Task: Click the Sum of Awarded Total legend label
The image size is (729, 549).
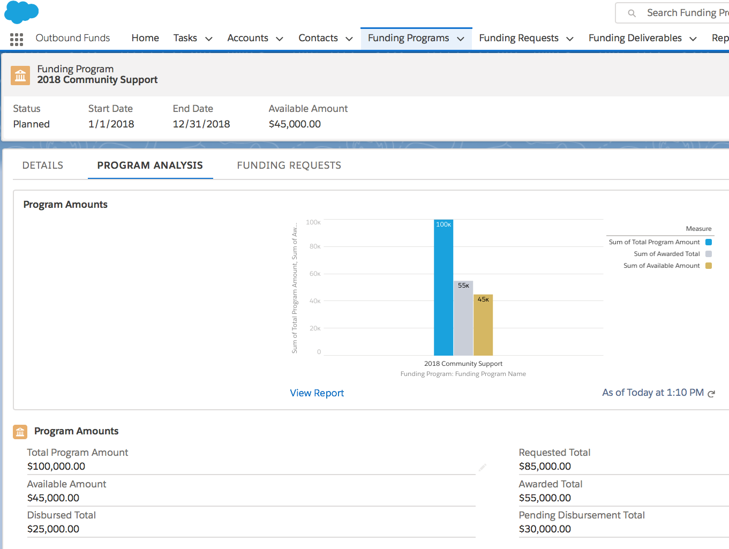Action: pyautogui.click(x=667, y=254)
